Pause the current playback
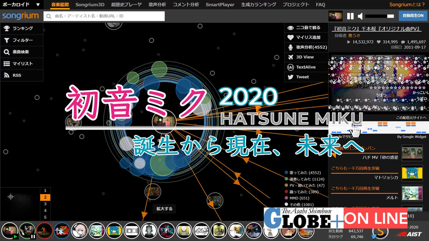 click(350, 16)
